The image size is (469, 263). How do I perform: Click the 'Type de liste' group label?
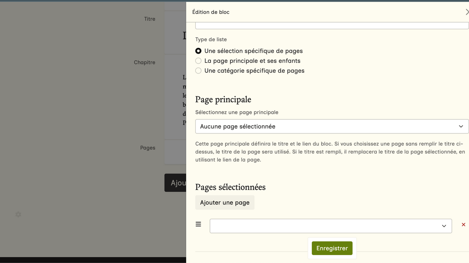pos(211,39)
